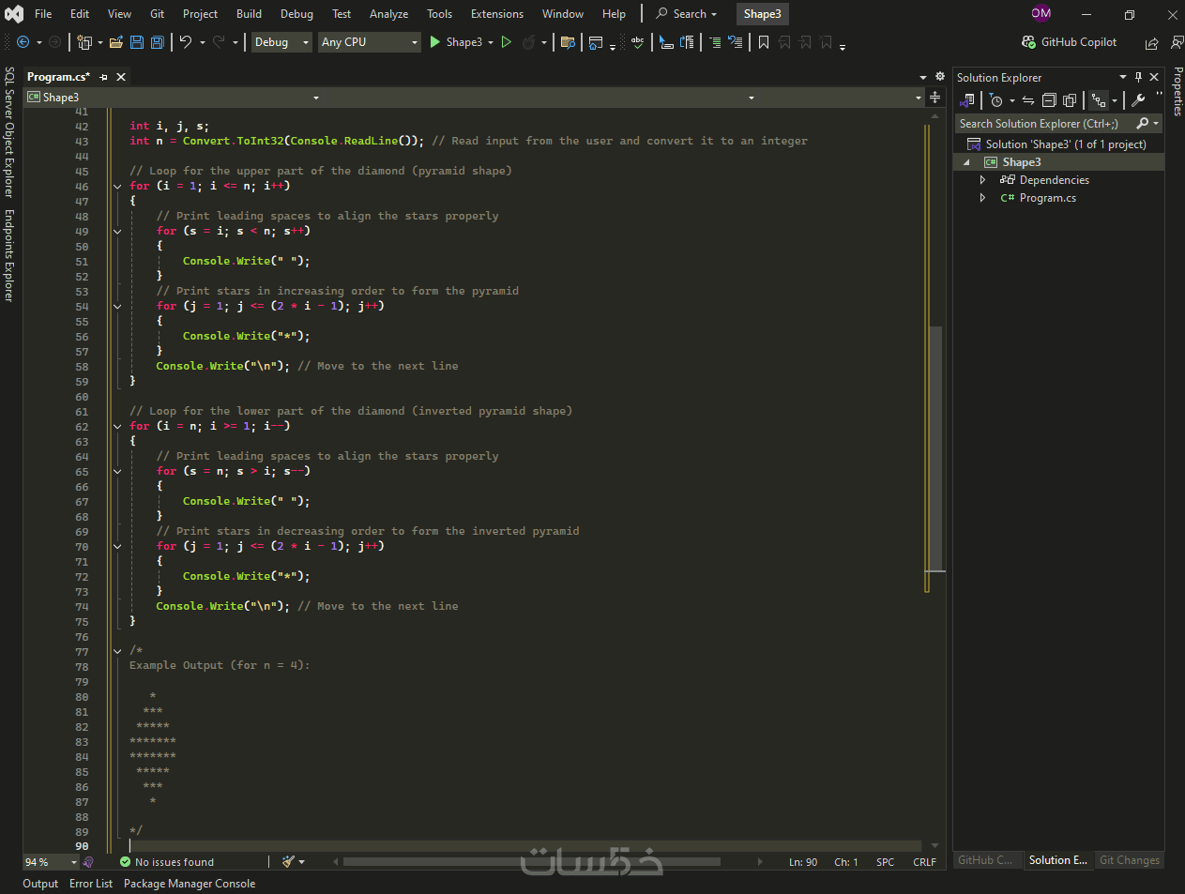Open Solution Explorer window options dropdown arrow

(x=1123, y=77)
